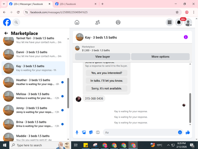
Task: Open Brina 3 beds conversation
Action: click(x=33, y=124)
